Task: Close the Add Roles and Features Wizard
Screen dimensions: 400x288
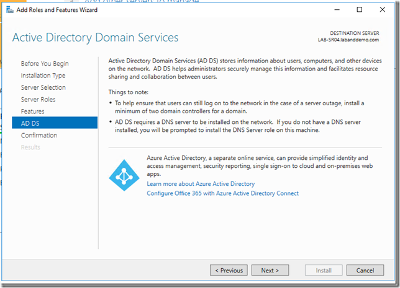Action: click(x=382, y=10)
